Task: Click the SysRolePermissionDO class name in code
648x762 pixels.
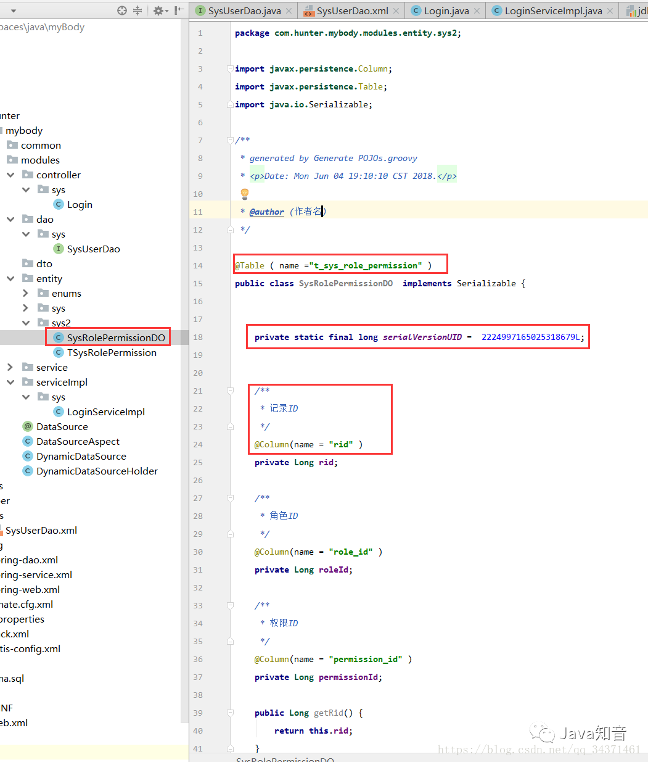Action: coord(346,283)
